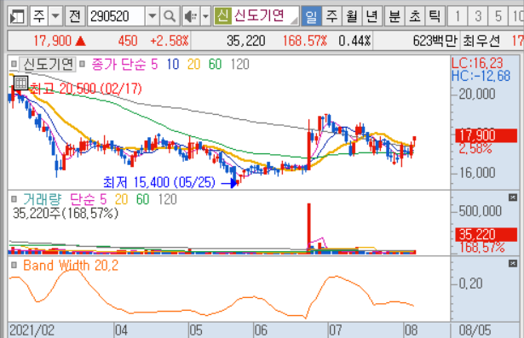Click the 전 button
The height and width of the screenshot is (338, 524).
(x=74, y=16)
